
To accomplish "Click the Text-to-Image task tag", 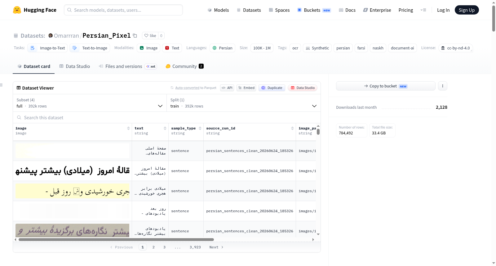I will [90, 48].
